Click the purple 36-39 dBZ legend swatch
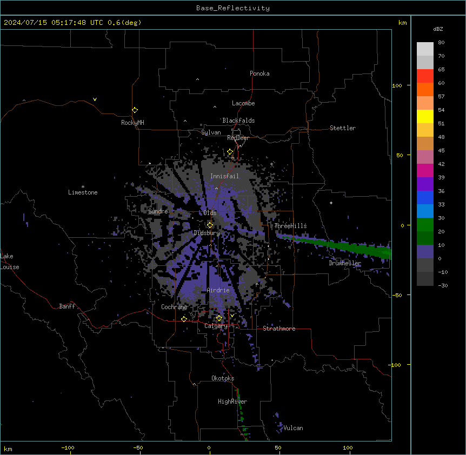 [x=425, y=184]
